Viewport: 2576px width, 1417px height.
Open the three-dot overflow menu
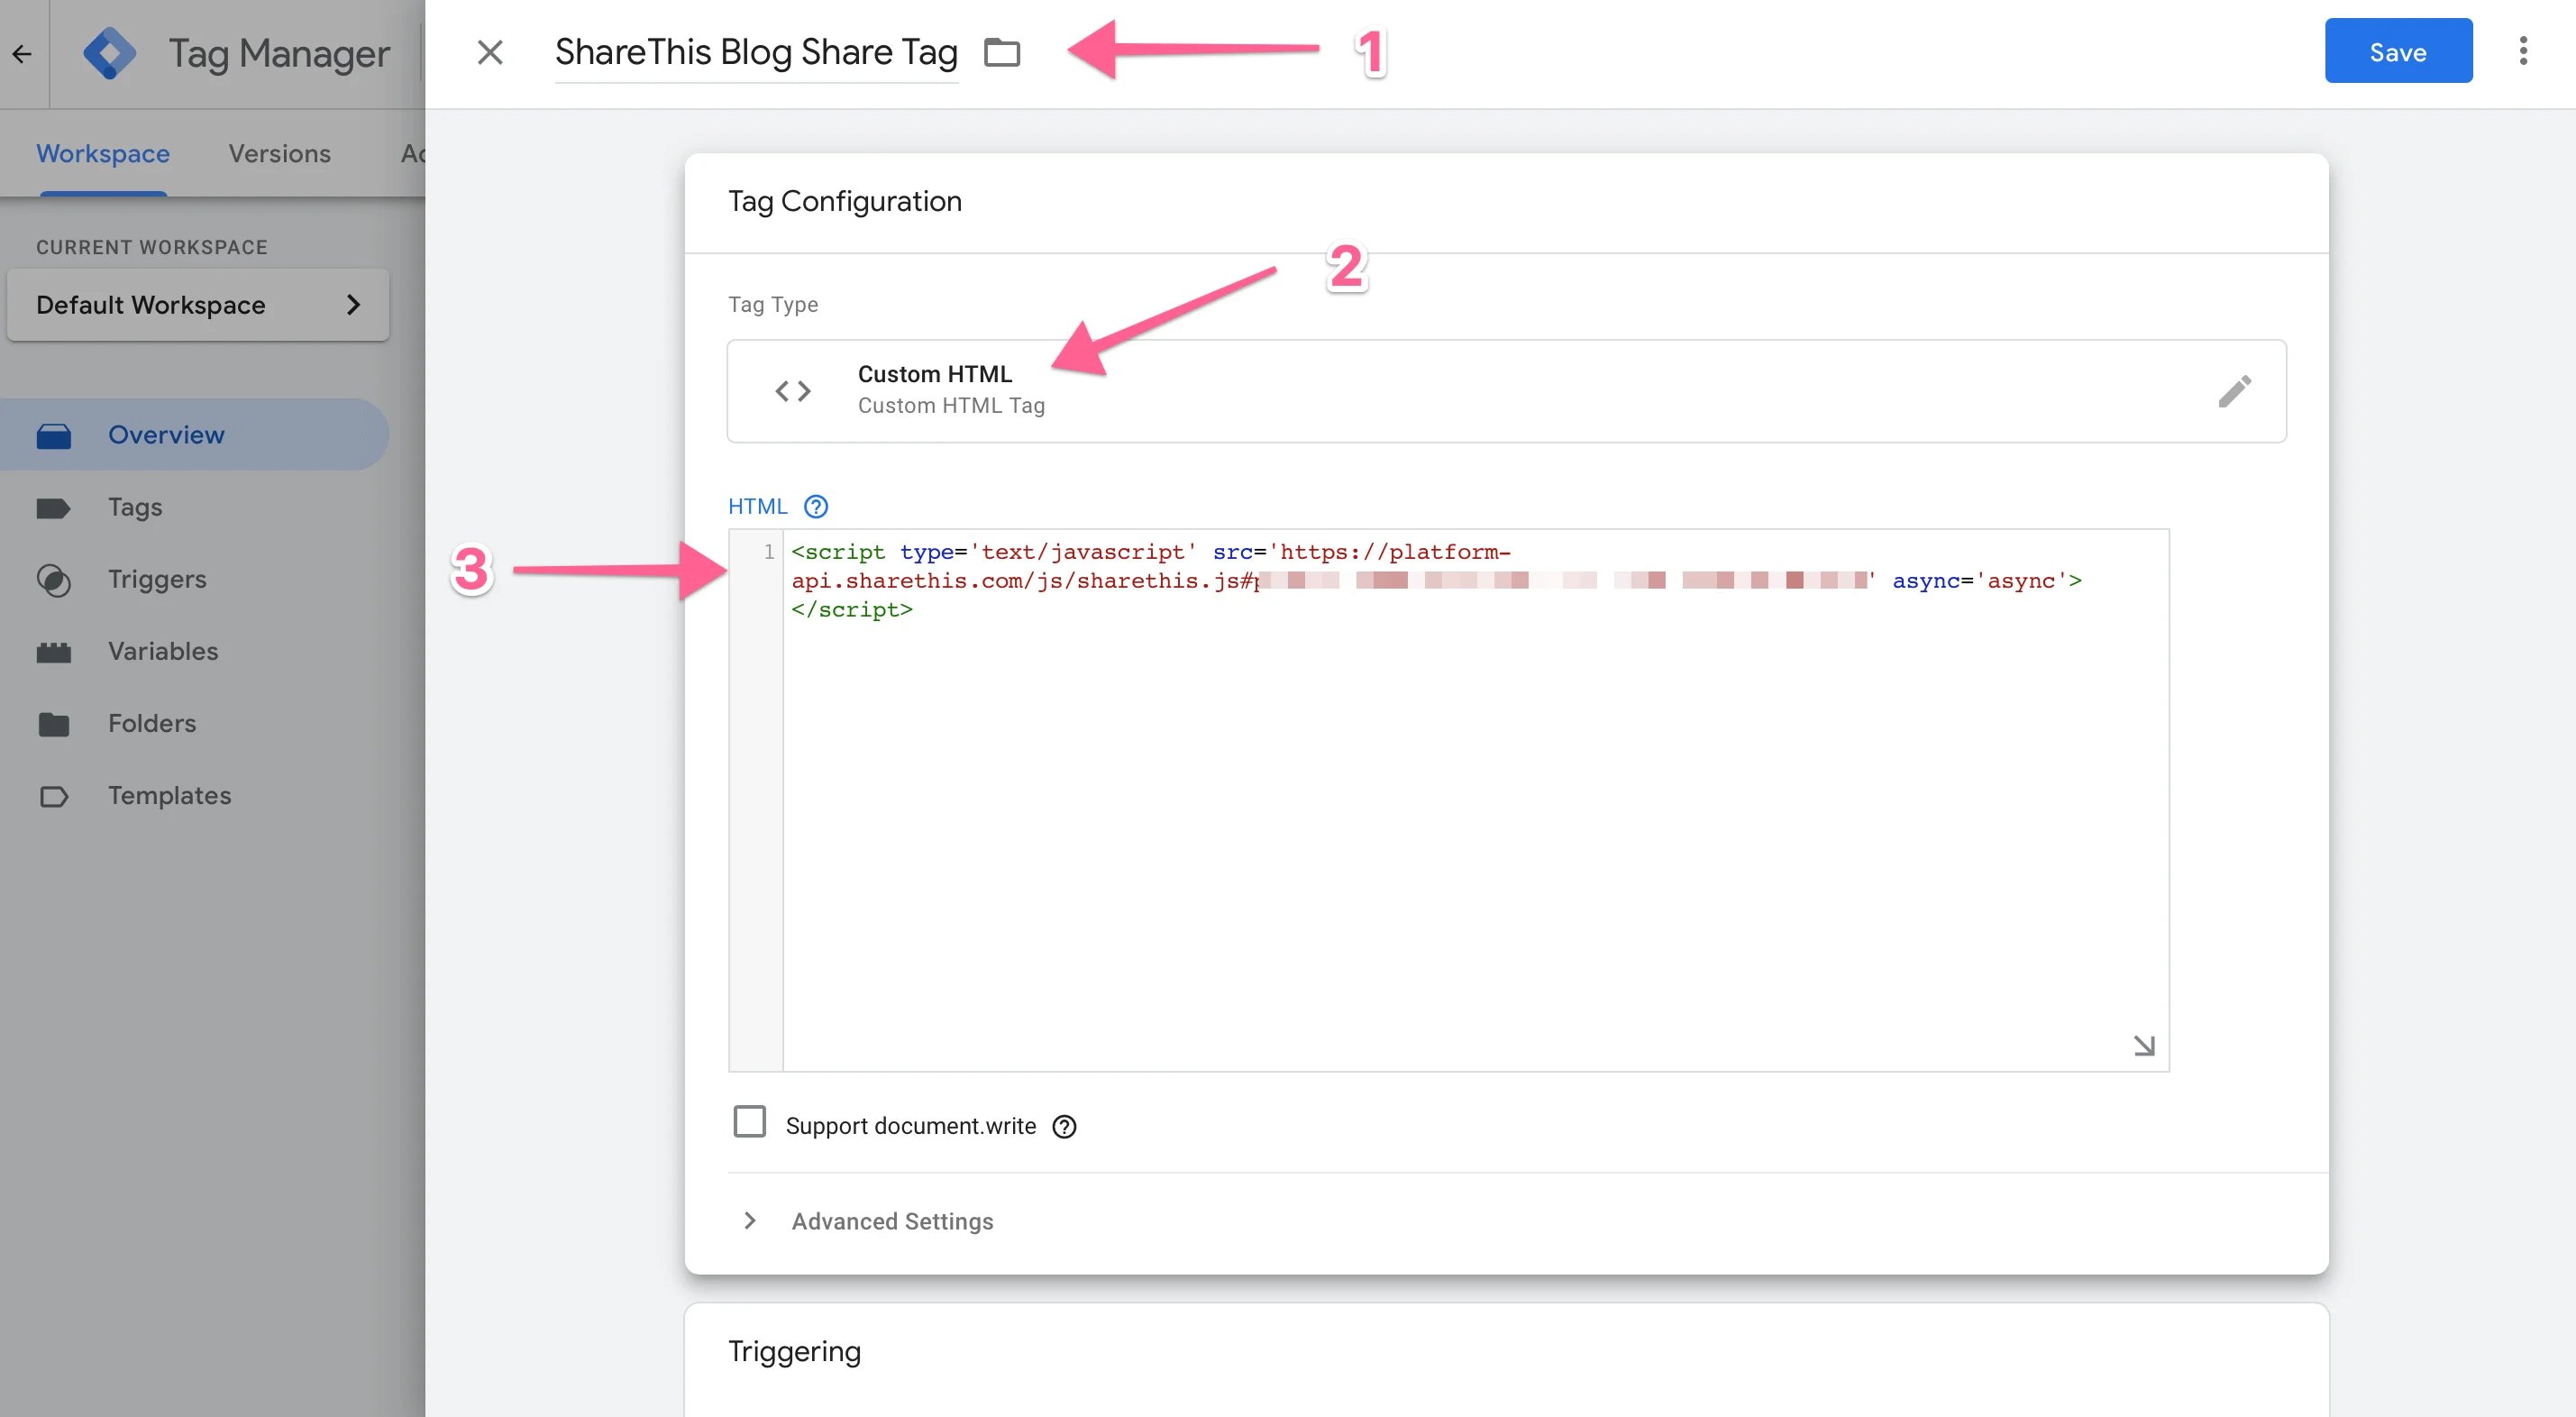[2524, 51]
